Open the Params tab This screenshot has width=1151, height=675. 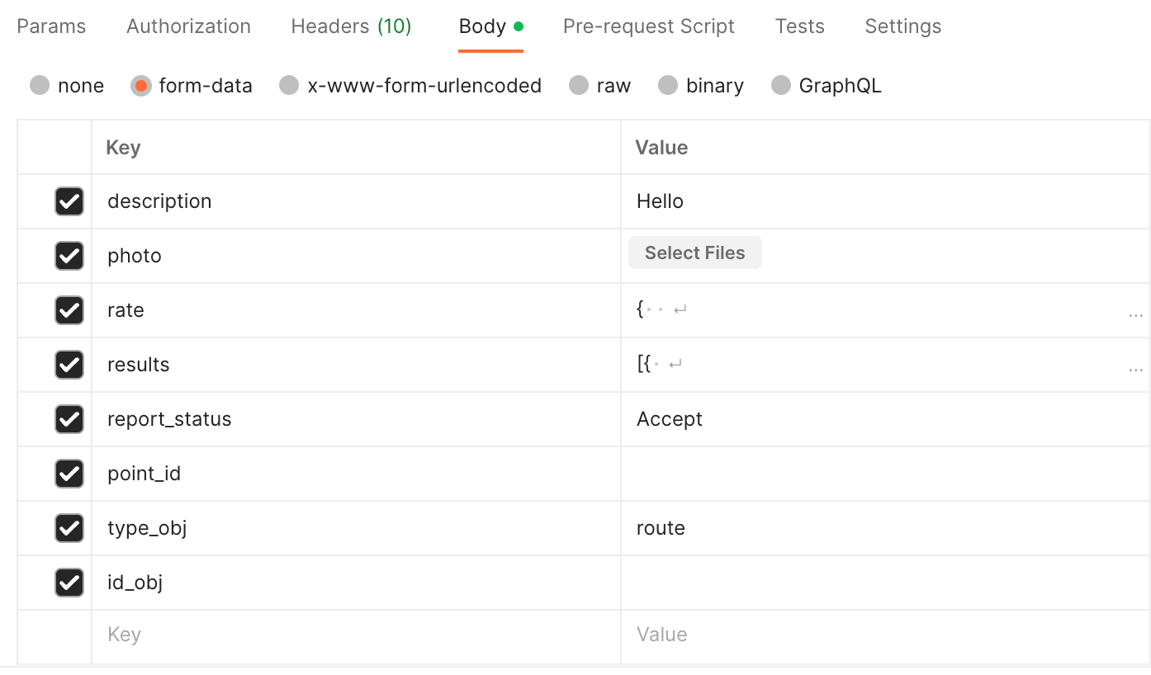(51, 26)
